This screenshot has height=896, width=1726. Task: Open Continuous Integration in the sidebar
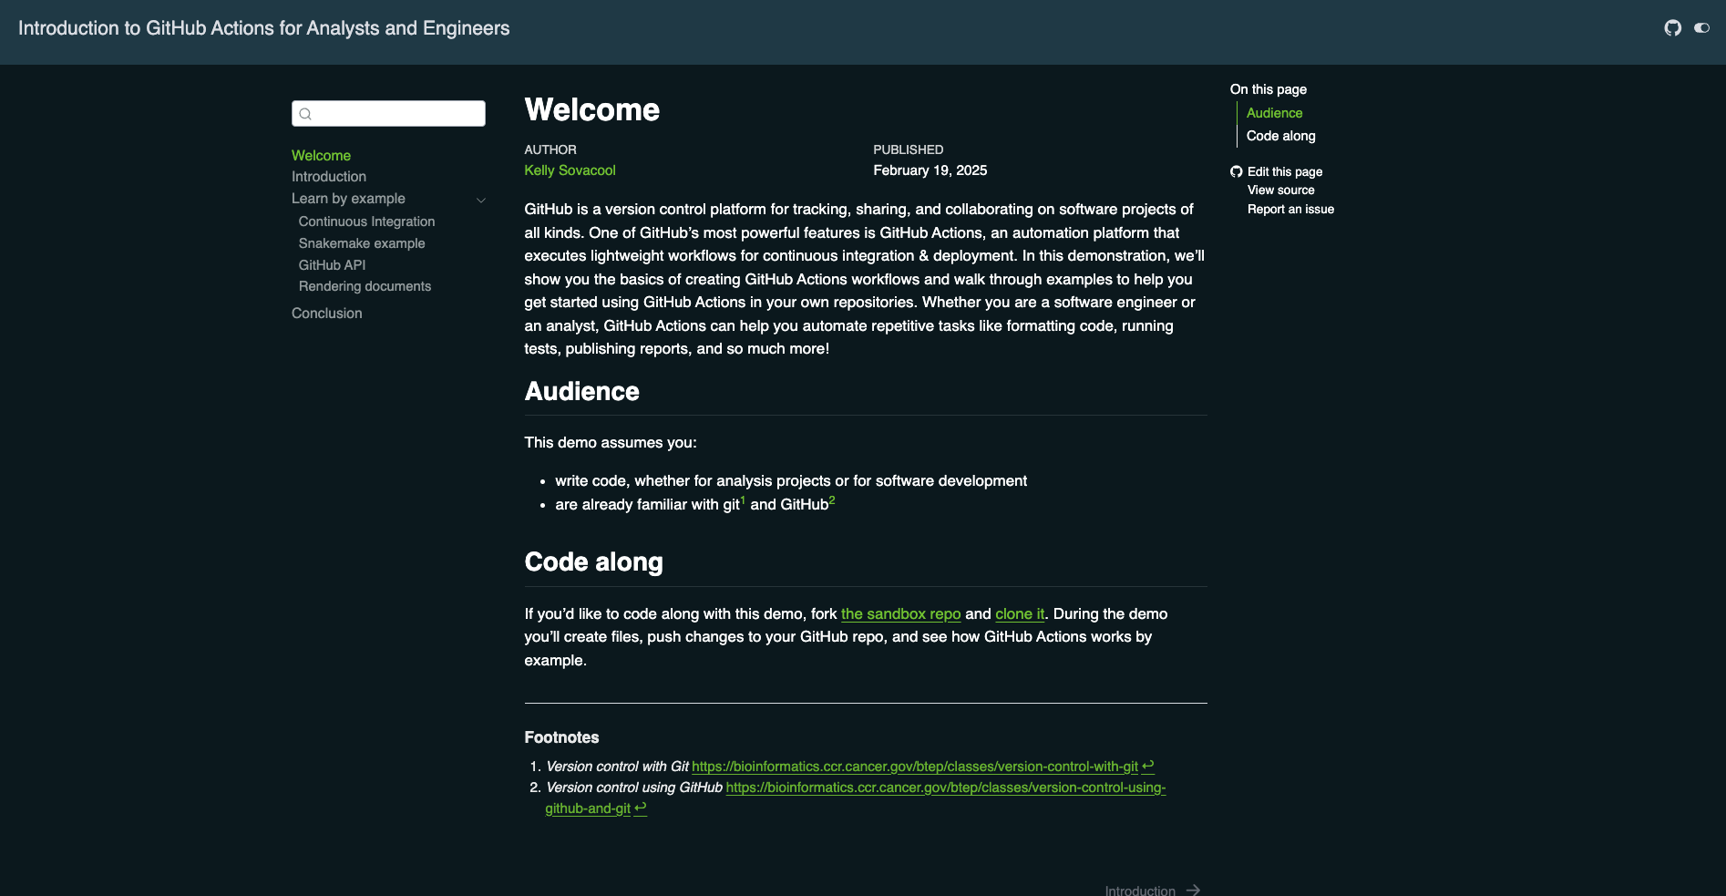point(366,221)
